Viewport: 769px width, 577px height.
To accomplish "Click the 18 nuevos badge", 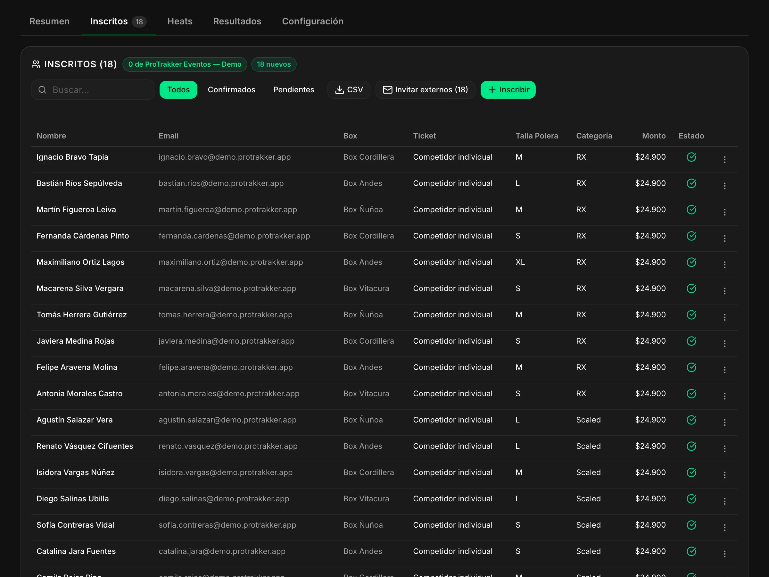I will point(274,64).
